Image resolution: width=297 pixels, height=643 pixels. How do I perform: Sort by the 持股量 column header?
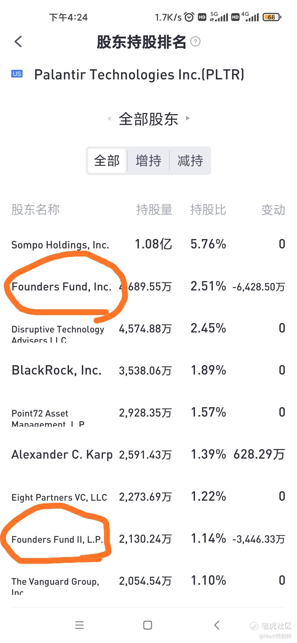[x=154, y=210]
